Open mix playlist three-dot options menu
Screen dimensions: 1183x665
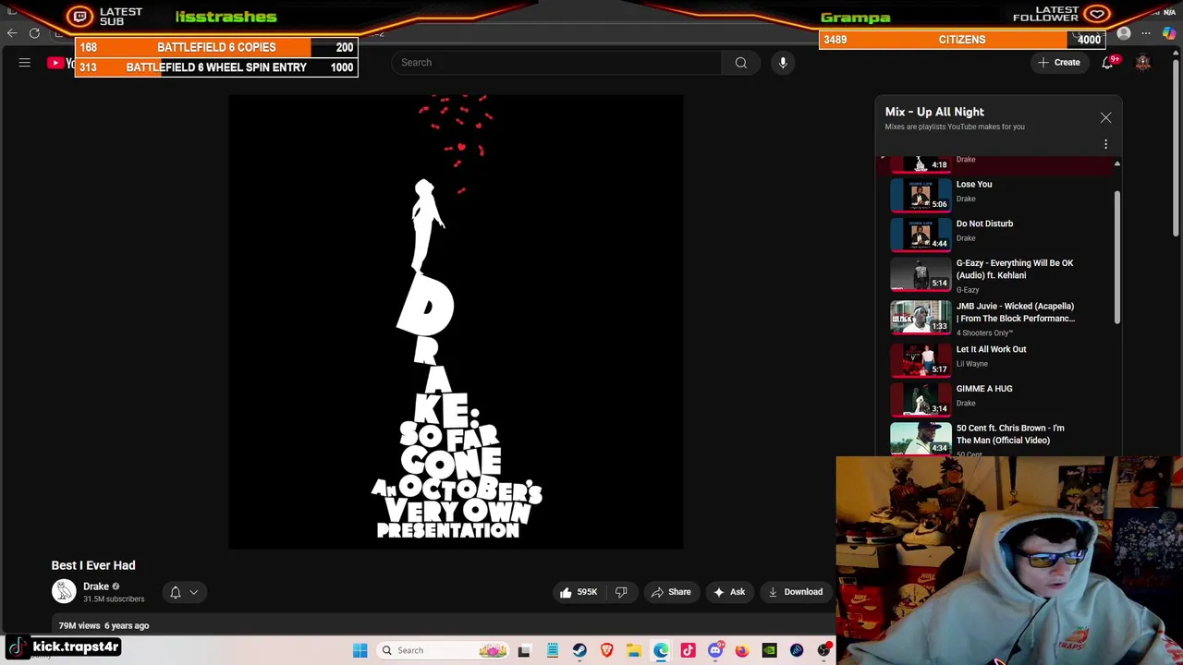1105,144
